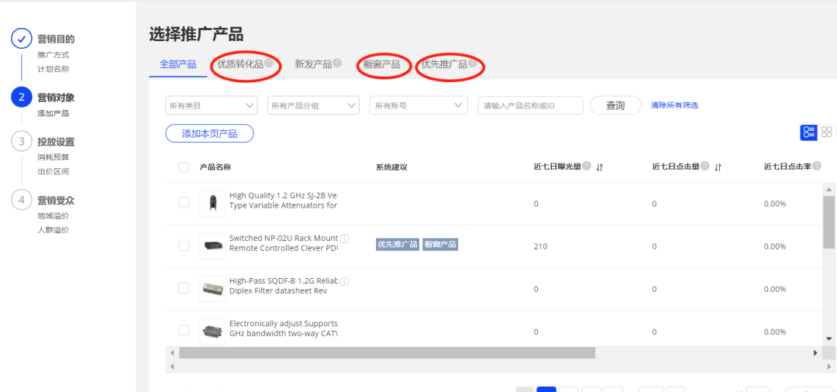
Task: Click 人群溢价 in the sidebar
Action: [53, 230]
